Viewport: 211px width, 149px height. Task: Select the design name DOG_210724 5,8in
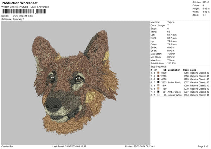[x=23, y=16]
